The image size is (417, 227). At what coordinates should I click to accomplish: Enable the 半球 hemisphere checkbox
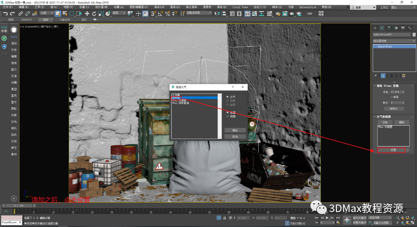392,97
